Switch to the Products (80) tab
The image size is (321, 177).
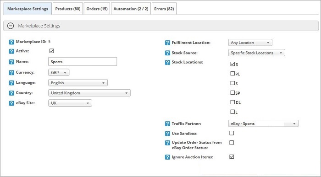(68, 9)
